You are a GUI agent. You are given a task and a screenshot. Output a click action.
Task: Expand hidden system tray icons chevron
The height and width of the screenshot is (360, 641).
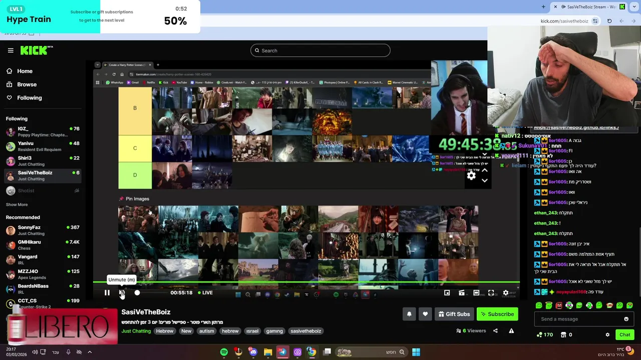90,352
